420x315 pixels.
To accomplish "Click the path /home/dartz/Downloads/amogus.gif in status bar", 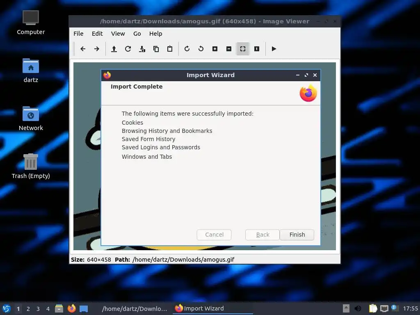I will (x=183, y=260).
